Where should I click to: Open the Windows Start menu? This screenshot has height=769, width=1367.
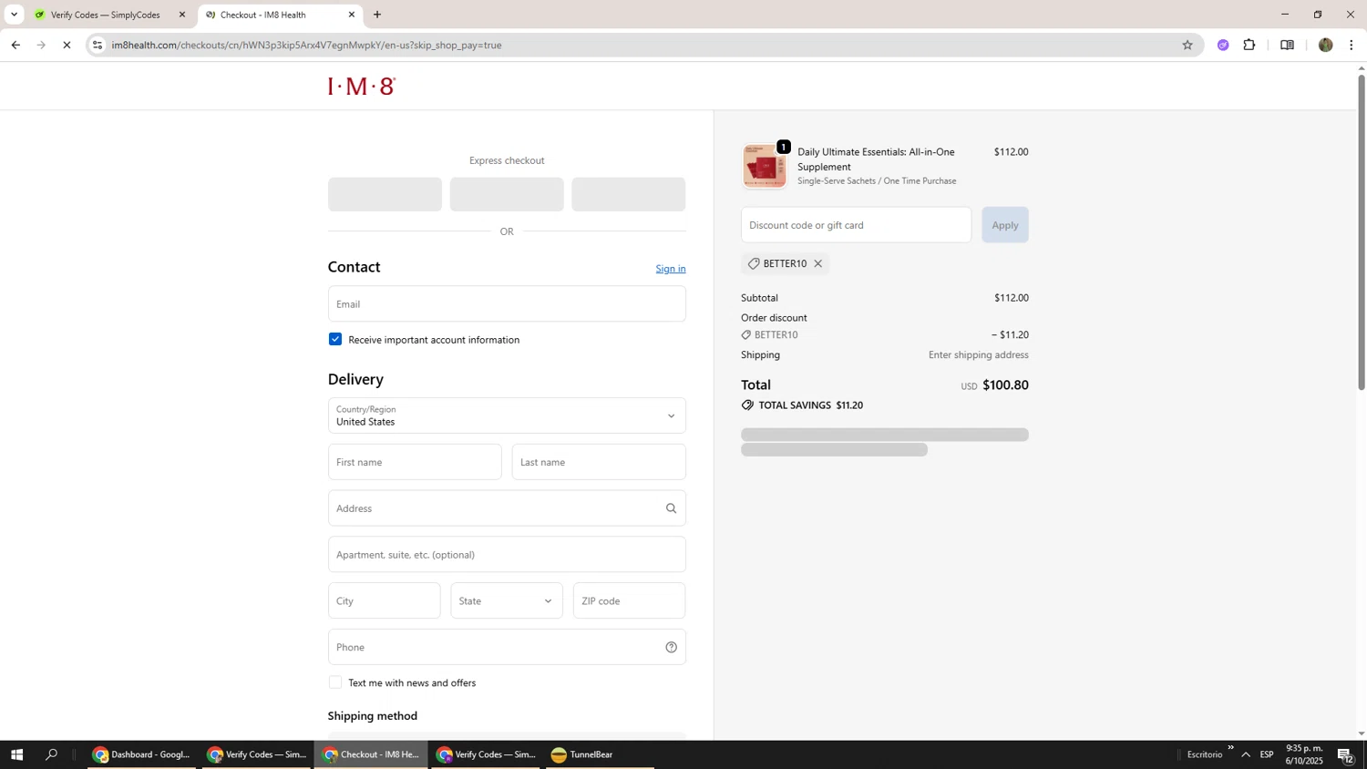(16, 754)
